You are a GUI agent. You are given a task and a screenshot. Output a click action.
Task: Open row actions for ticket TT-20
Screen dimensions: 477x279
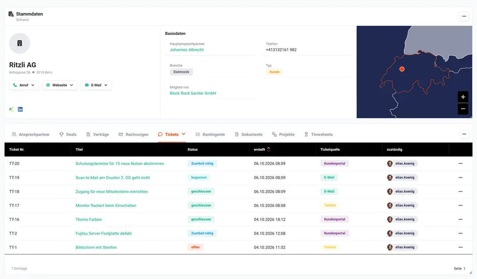(461, 164)
